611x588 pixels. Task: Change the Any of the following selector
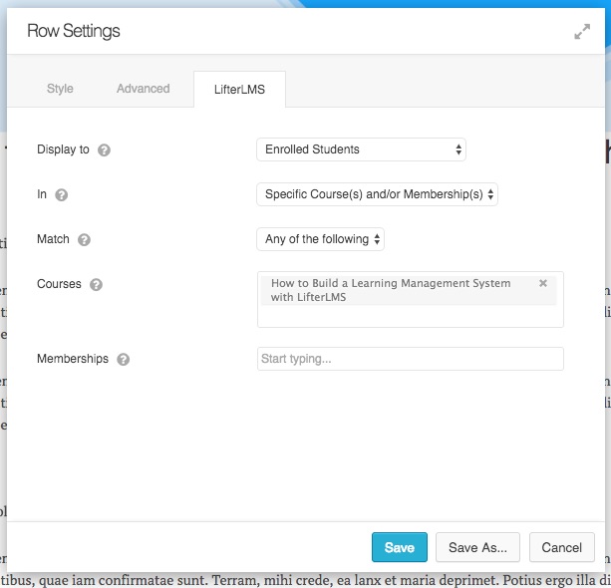[x=320, y=239]
